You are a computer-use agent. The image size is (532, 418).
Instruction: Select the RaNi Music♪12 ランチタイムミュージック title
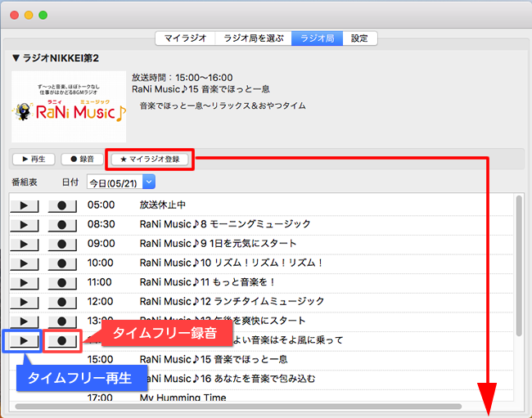point(232,301)
